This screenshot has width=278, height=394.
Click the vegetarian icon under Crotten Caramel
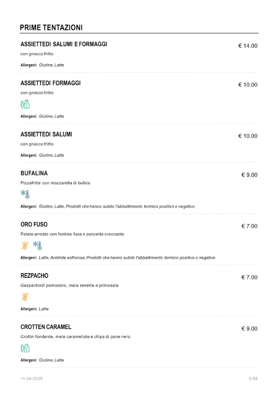click(25, 348)
